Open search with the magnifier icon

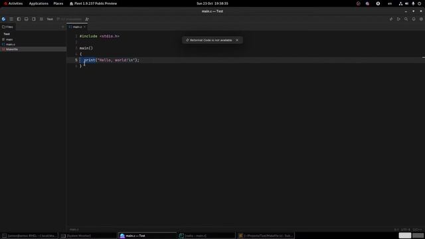[406, 19]
